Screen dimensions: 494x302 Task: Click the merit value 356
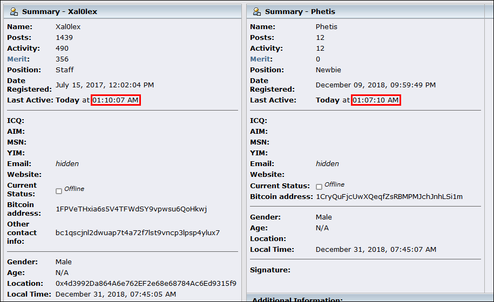(x=62, y=59)
